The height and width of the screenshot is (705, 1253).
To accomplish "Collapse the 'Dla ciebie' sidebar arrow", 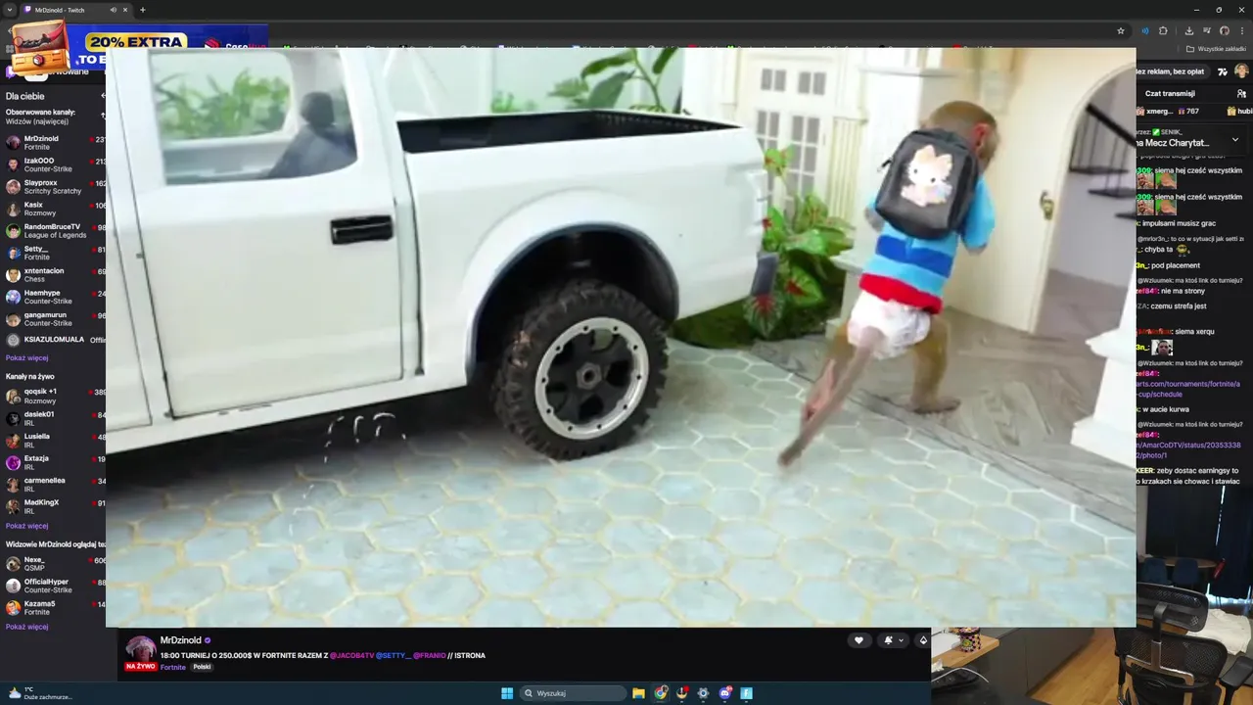I will point(103,96).
